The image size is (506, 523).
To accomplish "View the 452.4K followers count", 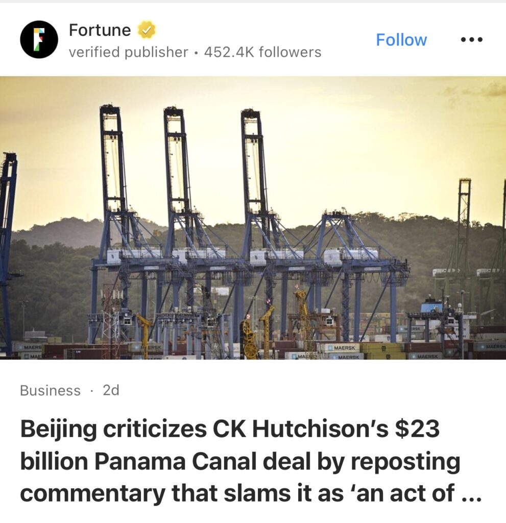I will (x=262, y=52).
